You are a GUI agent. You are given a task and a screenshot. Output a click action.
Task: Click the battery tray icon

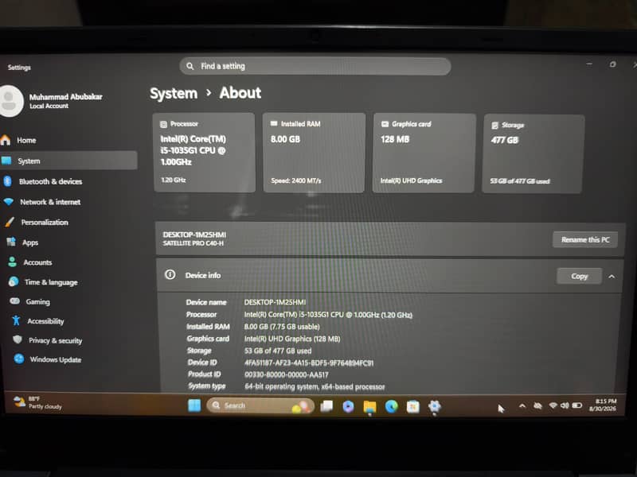pos(576,405)
